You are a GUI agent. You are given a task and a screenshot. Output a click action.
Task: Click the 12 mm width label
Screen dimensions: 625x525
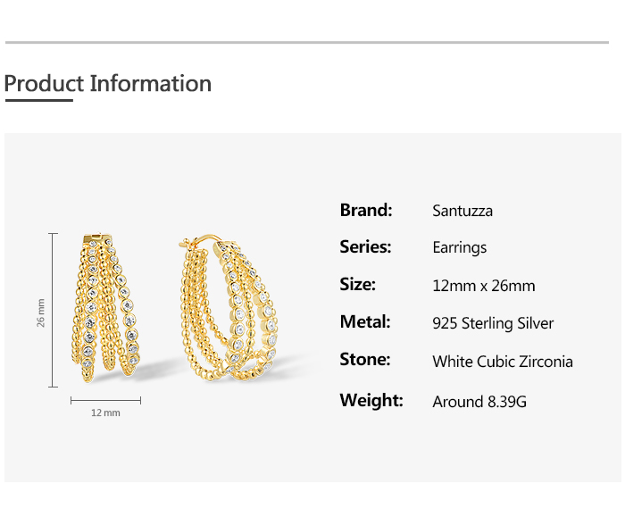click(x=105, y=413)
